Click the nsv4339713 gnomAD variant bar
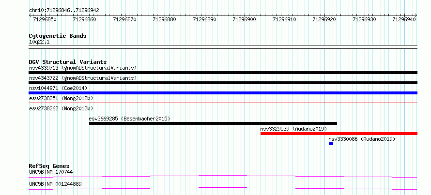Viewport: 431px width, 195px height. point(223,73)
